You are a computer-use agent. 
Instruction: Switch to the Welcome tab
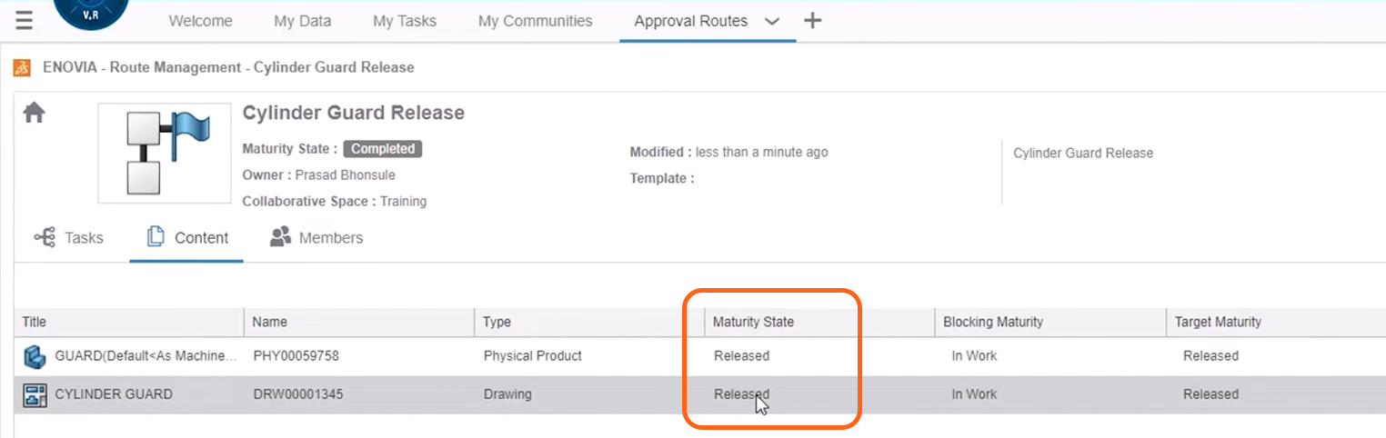point(200,21)
